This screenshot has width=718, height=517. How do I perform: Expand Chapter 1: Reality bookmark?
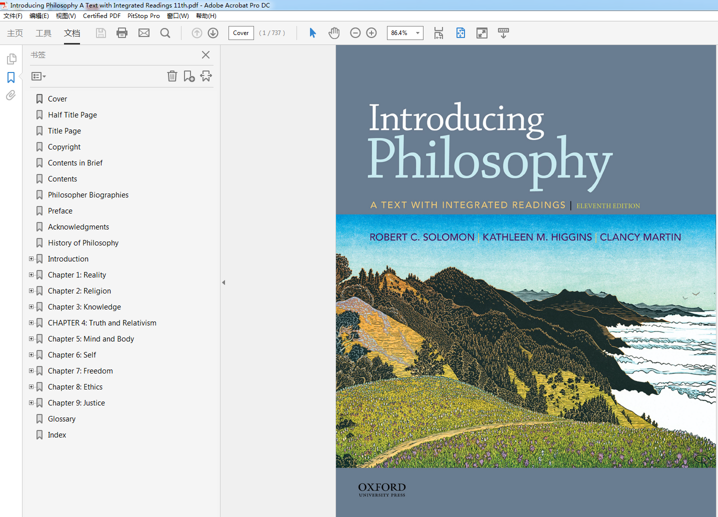[31, 275]
